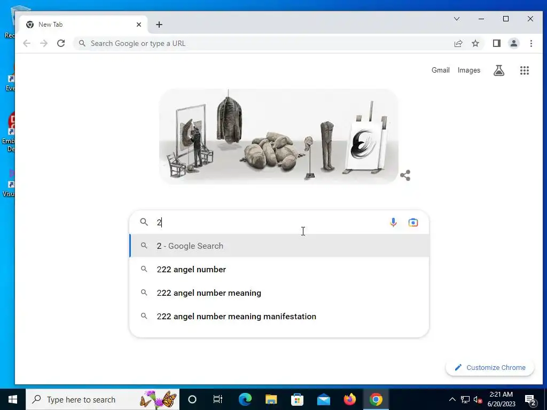Open the volume tray icon
Screen dimensions: 547x410
click(x=478, y=399)
